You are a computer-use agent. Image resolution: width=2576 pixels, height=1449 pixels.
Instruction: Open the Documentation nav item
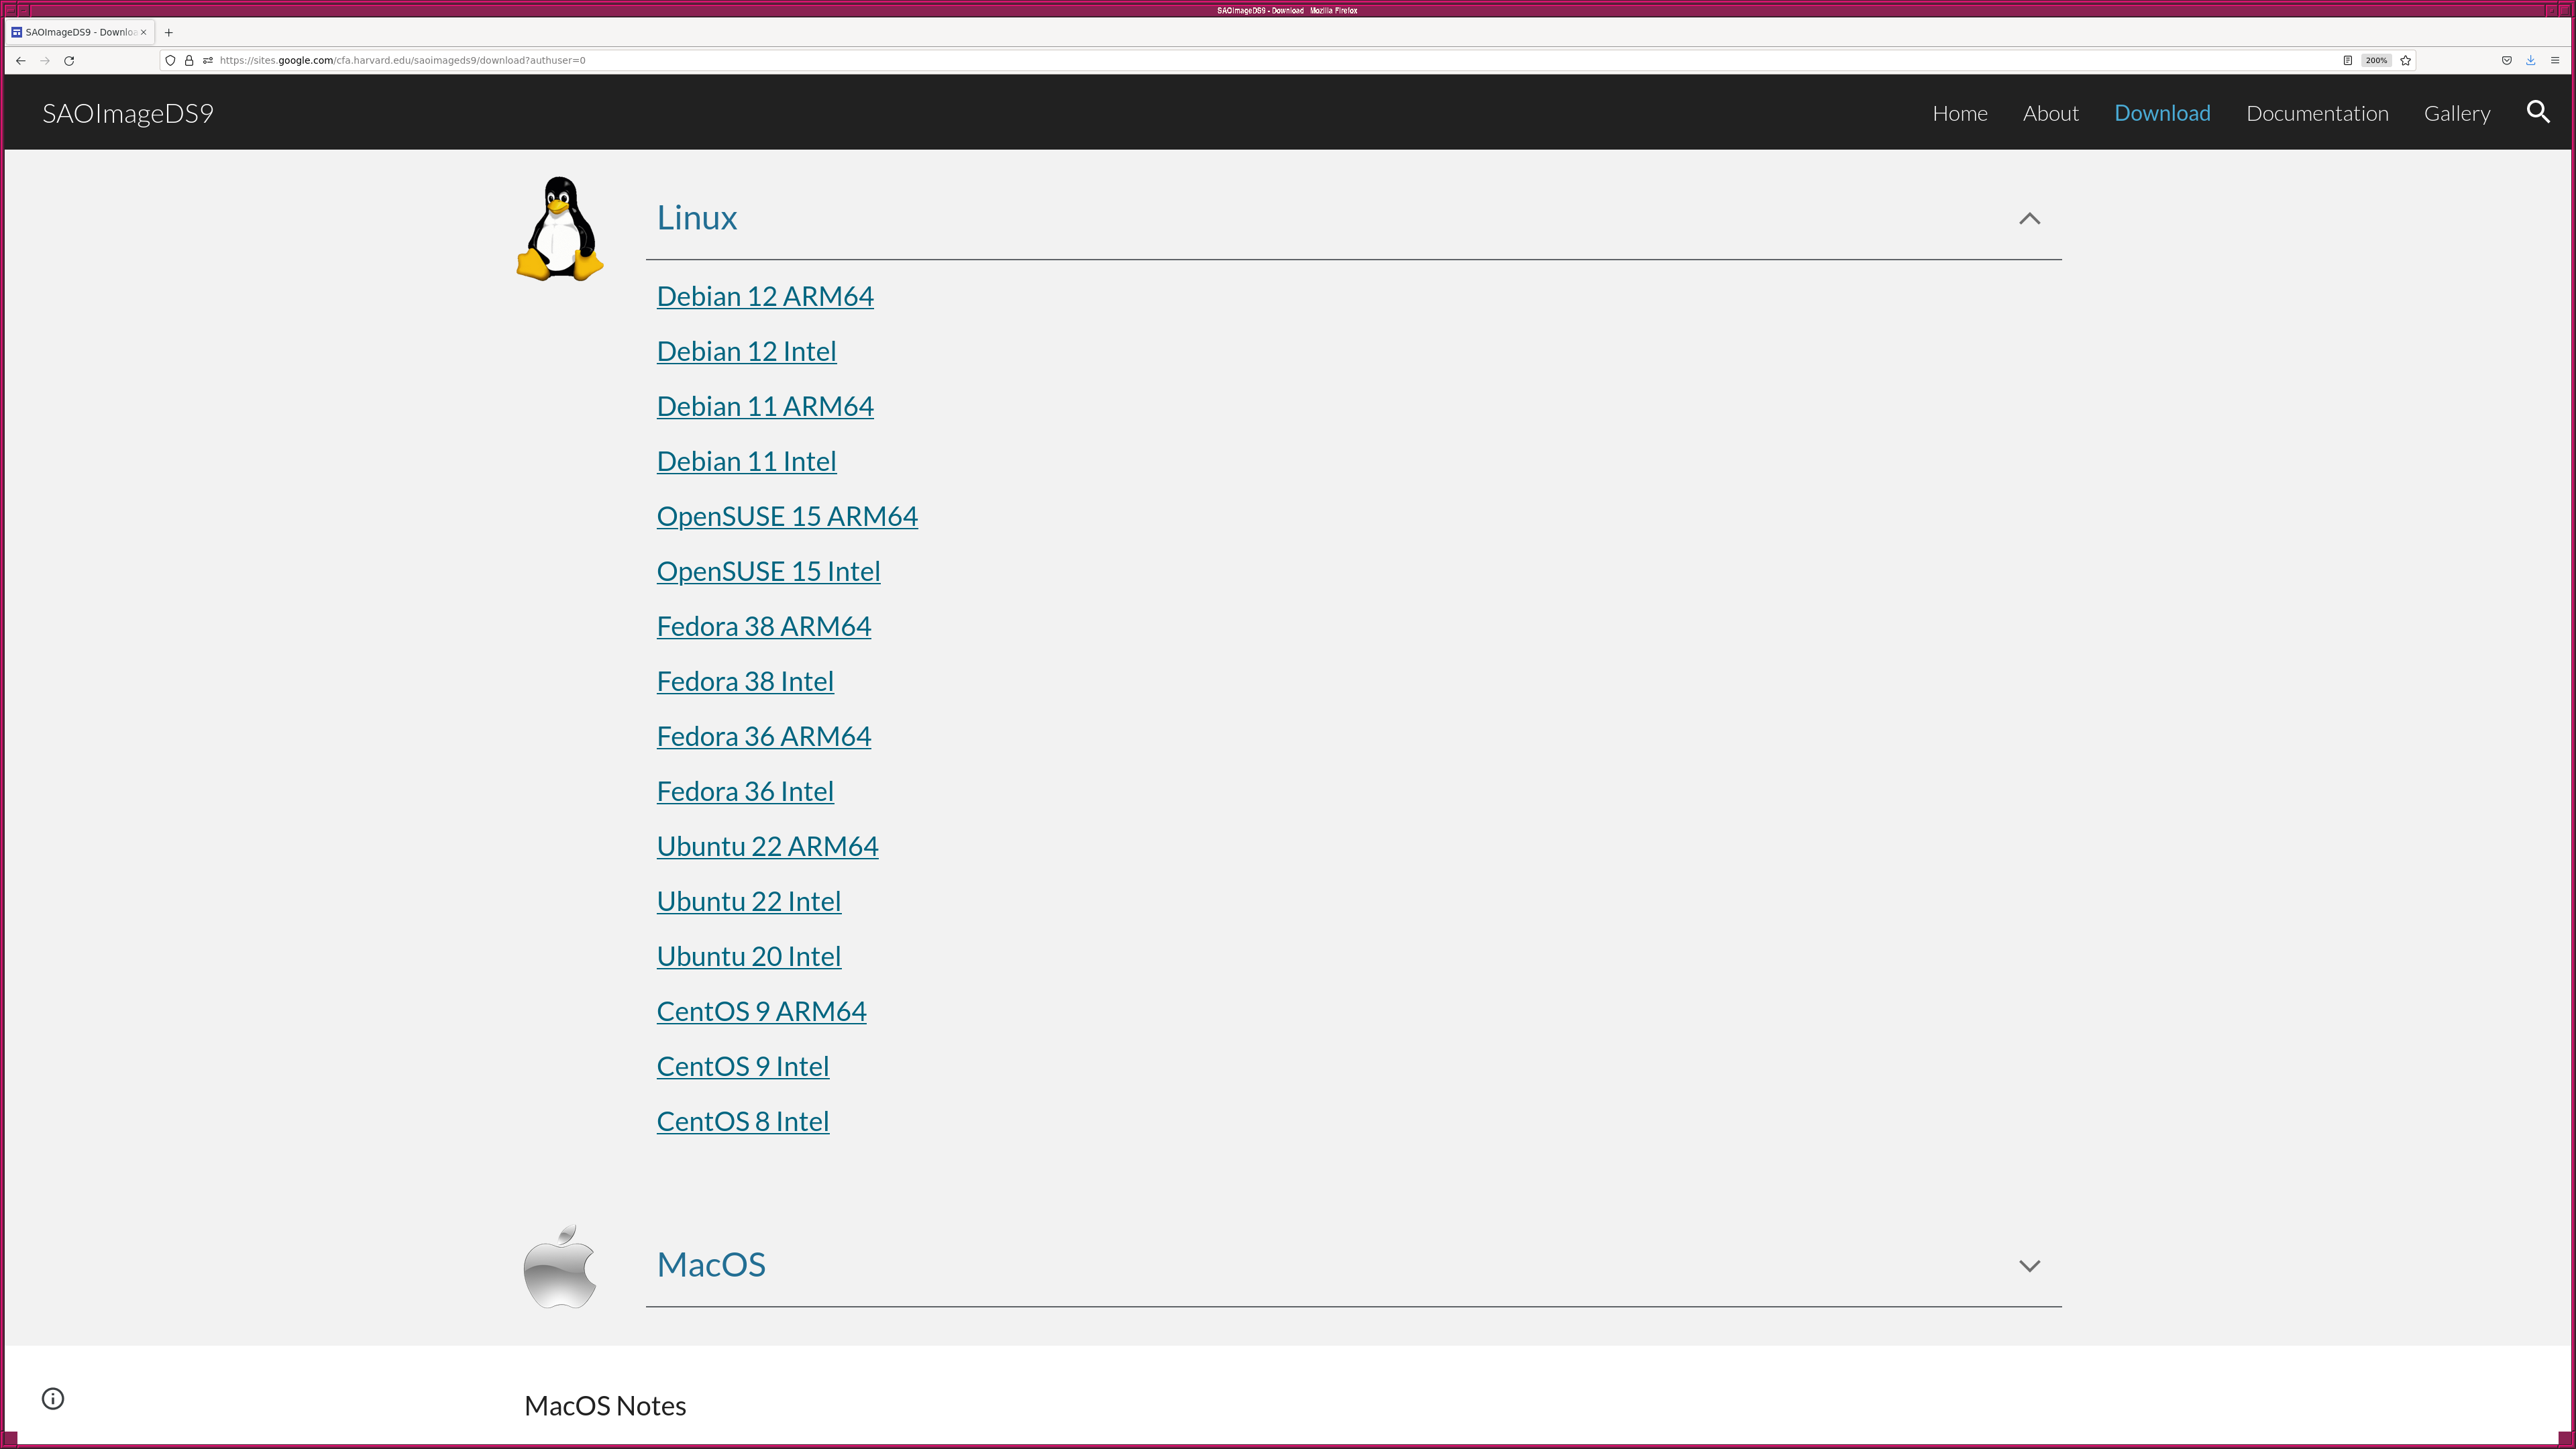coord(2316,113)
